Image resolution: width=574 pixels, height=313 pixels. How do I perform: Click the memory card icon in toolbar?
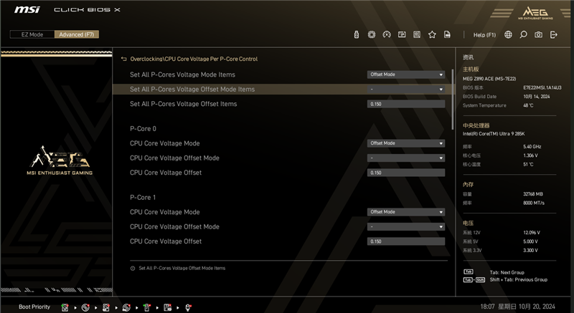click(402, 34)
